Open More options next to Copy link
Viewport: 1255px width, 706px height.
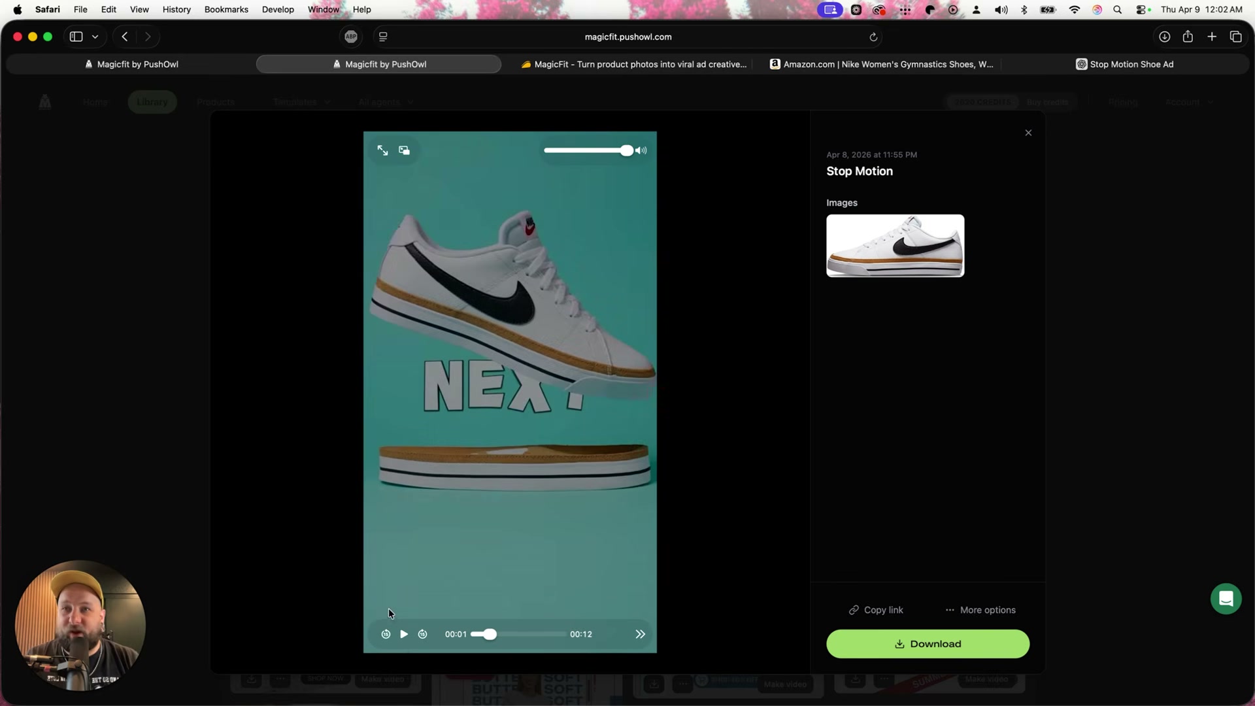click(x=980, y=609)
